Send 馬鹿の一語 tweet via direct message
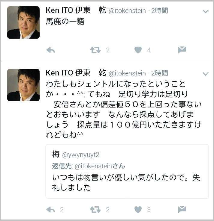 182,50
